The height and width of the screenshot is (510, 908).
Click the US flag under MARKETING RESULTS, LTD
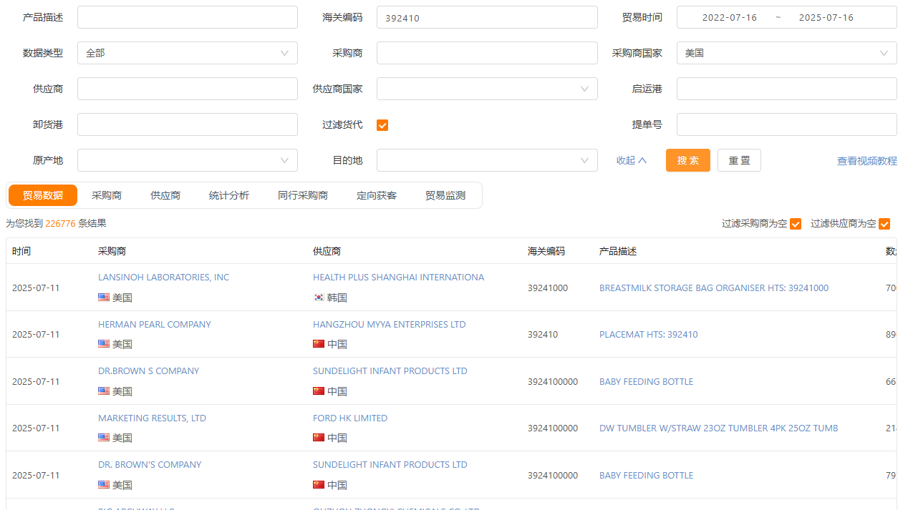pos(104,438)
